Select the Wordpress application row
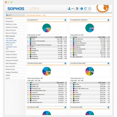The height and width of the screenshot is (117, 117). point(47,56)
